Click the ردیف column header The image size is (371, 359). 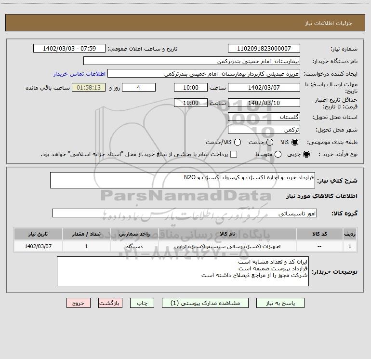(350, 234)
